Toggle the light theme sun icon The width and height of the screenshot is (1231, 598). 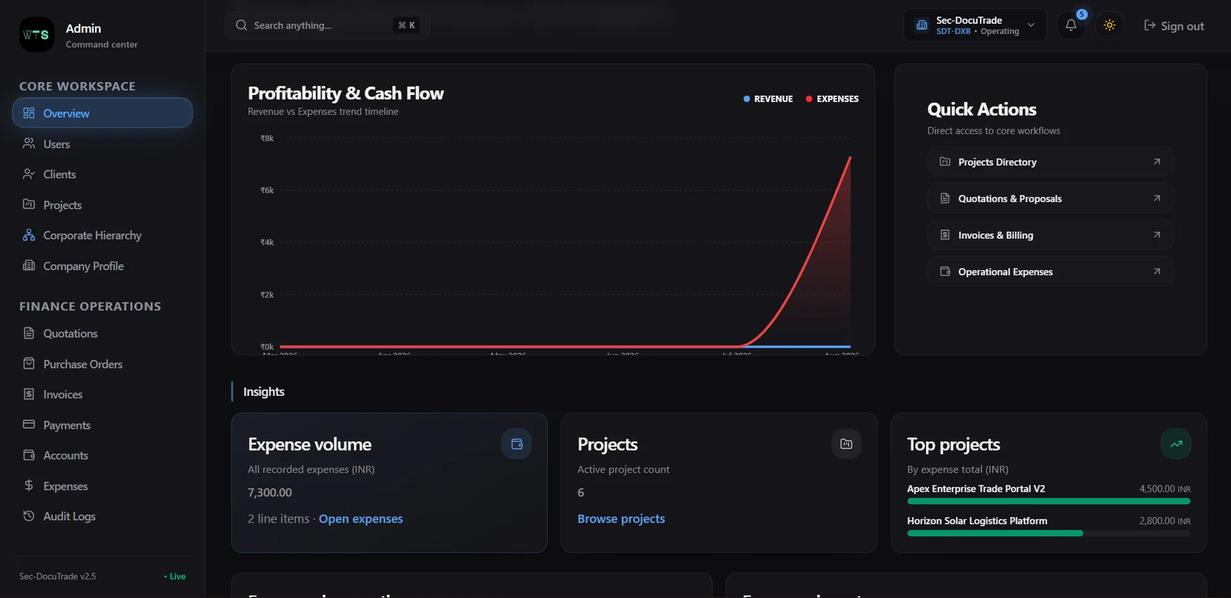point(1109,26)
